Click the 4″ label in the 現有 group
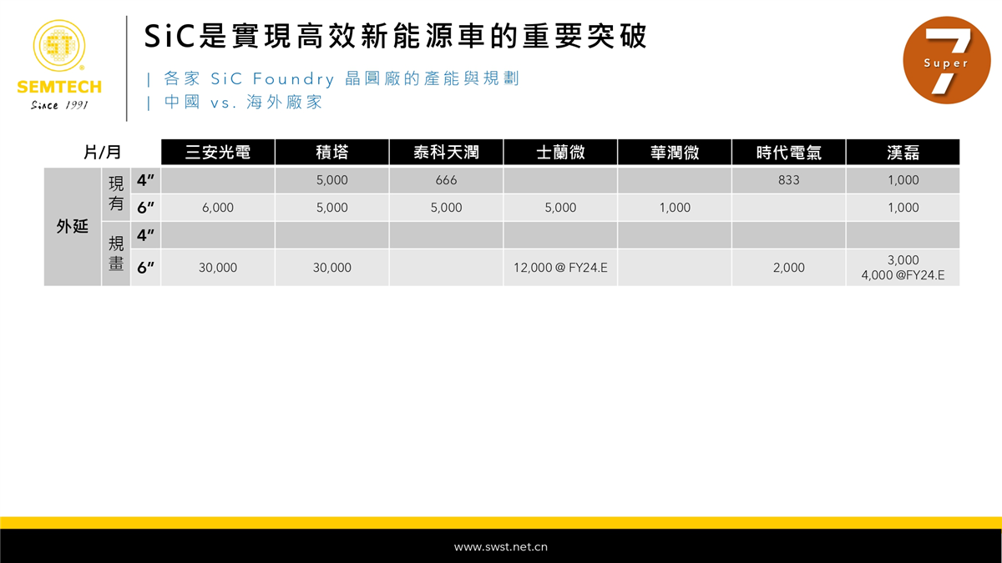The height and width of the screenshot is (563, 1002). (146, 180)
